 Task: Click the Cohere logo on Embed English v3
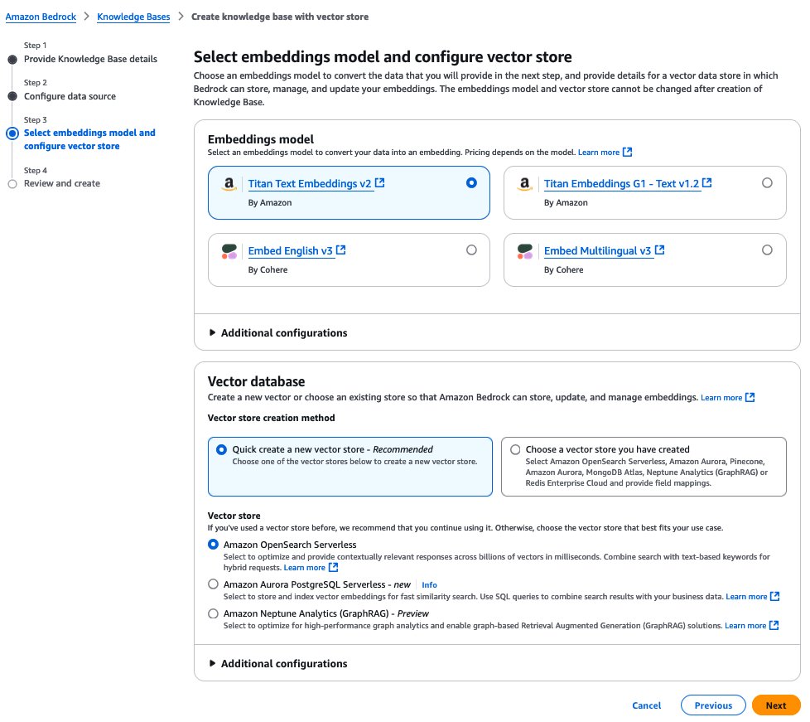click(x=229, y=251)
